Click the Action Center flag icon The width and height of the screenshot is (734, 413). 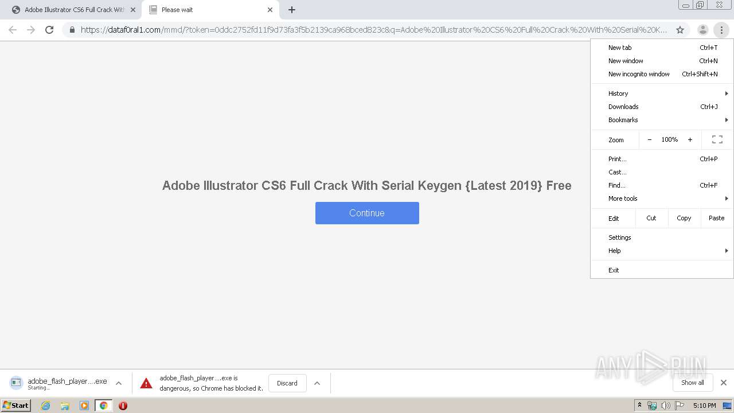click(680, 406)
